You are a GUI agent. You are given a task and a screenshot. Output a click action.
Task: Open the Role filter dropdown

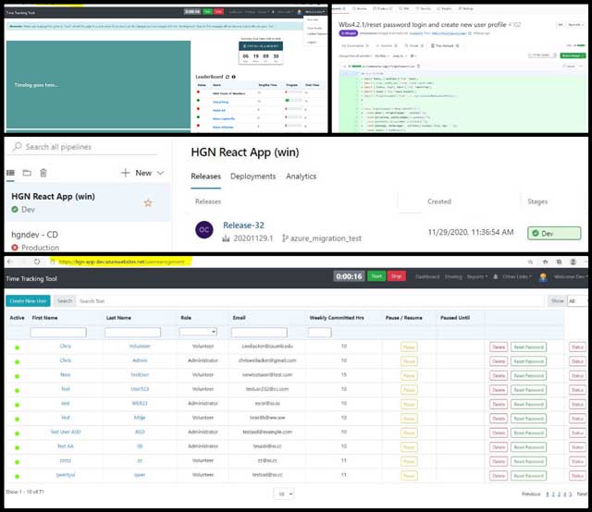point(198,332)
